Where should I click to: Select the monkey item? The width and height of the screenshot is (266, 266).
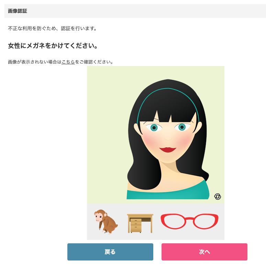point(106,222)
